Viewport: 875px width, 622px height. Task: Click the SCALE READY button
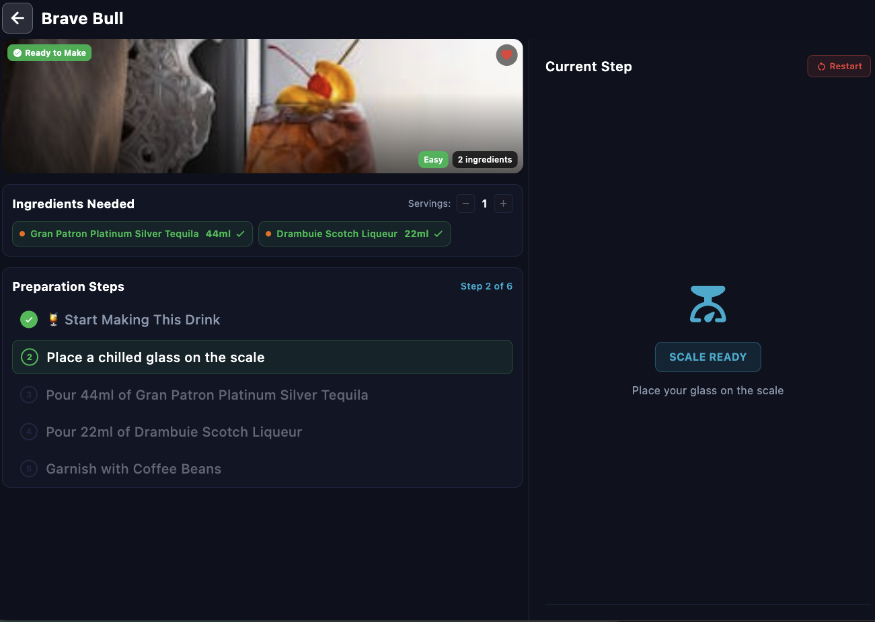(708, 357)
